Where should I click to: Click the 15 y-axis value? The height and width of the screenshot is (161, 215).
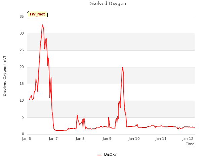click(x=21, y=84)
